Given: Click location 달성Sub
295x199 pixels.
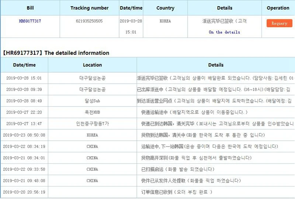Looking at the screenshot, I should click(x=93, y=101).
